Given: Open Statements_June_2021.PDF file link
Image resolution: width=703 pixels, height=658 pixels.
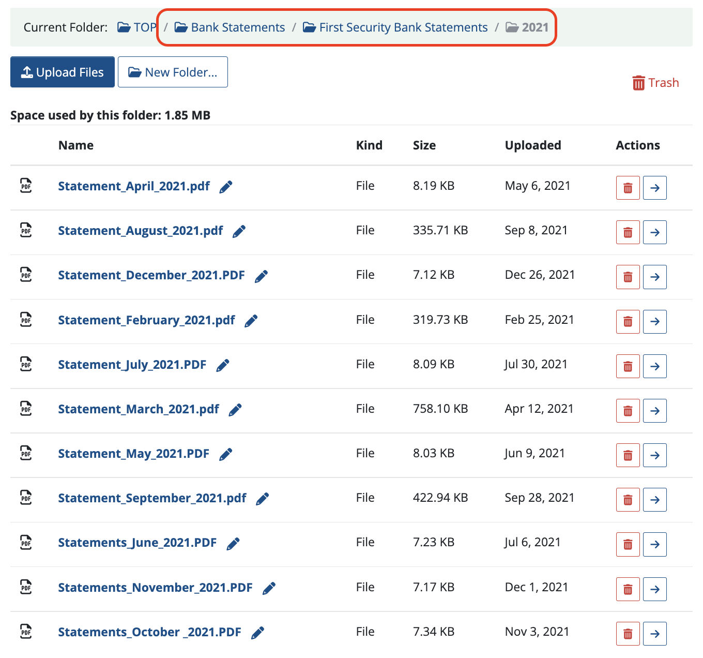Looking at the screenshot, I should point(137,543).
